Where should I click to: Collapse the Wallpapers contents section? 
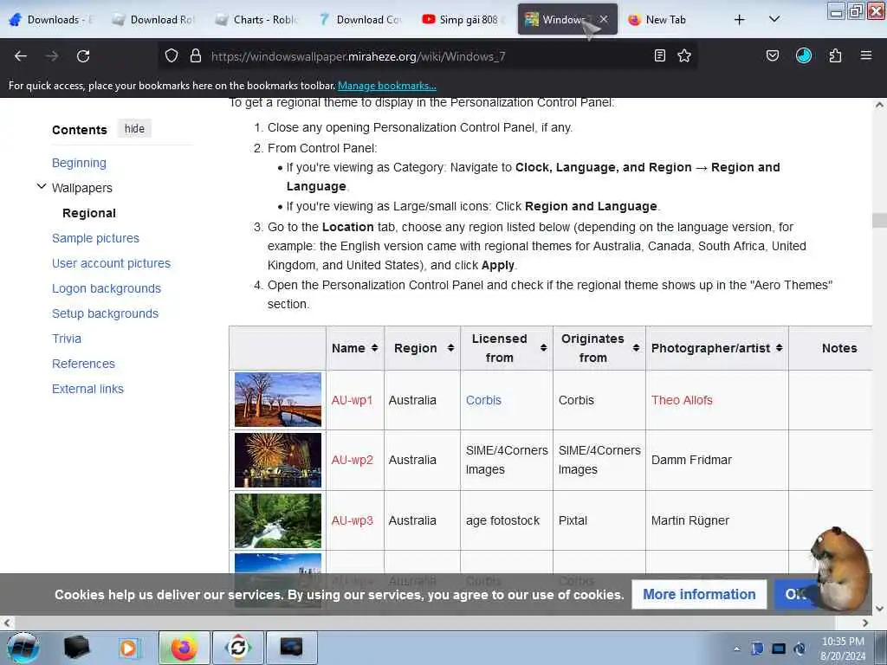pyautogui.click(x=42, y=187)
